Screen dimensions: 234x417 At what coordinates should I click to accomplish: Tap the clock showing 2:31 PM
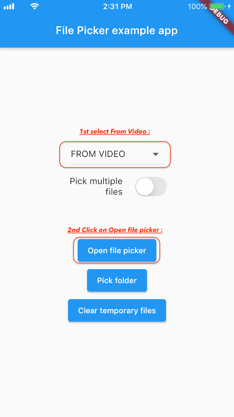click(118, 6)
